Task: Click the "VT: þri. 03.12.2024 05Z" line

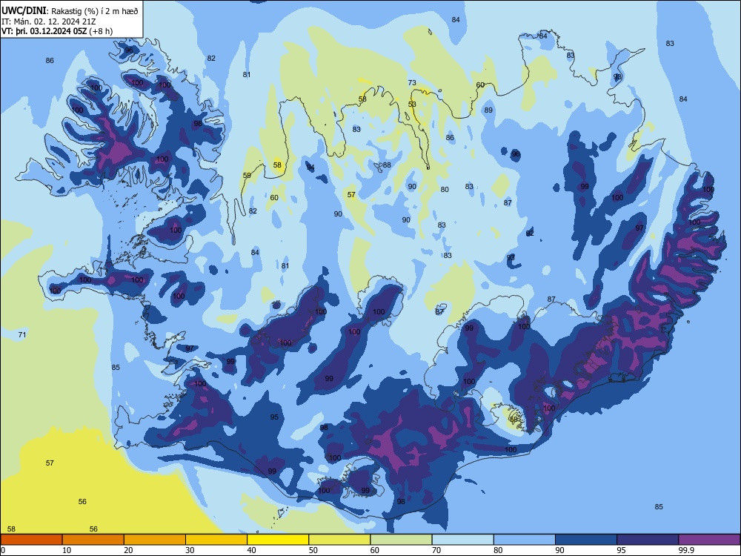Action: point(44,32)
